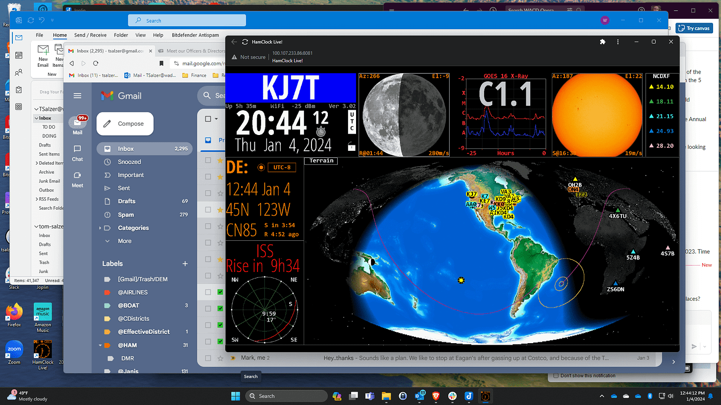Viewport: 721px width, 405px height.
Task: Expand the Gmail Categories section
Action: (x=101, y=228)
